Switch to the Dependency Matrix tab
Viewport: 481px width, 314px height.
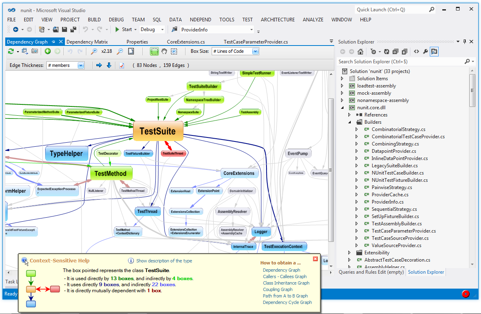click(x=87, y=42)
